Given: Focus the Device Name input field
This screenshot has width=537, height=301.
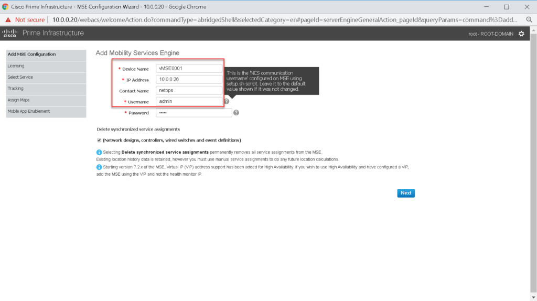Looking at the screenshot, I should pos(189,69).
